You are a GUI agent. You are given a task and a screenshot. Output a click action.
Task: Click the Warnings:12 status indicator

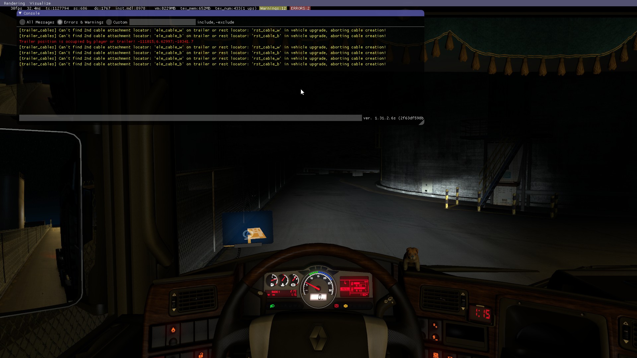(x=273, y=8)
